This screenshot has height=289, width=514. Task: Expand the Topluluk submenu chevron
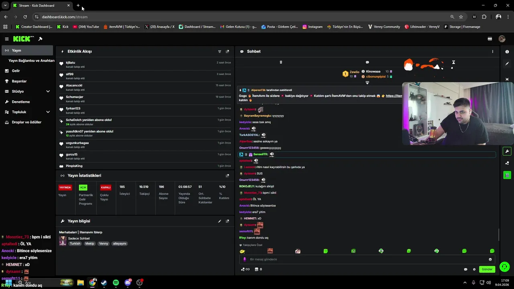click(x=48, y=112)
